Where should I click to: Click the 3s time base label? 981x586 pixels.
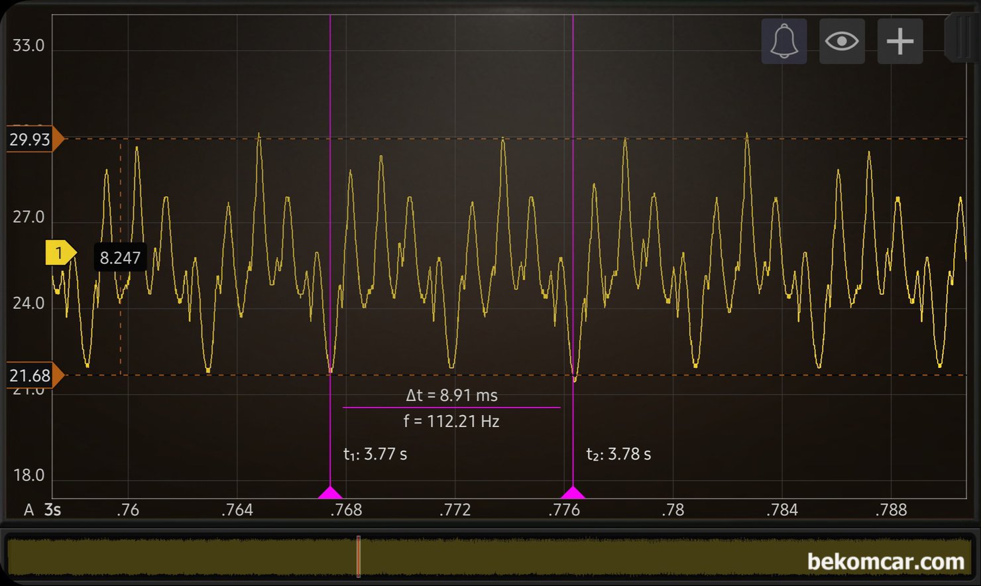(52, 510)
